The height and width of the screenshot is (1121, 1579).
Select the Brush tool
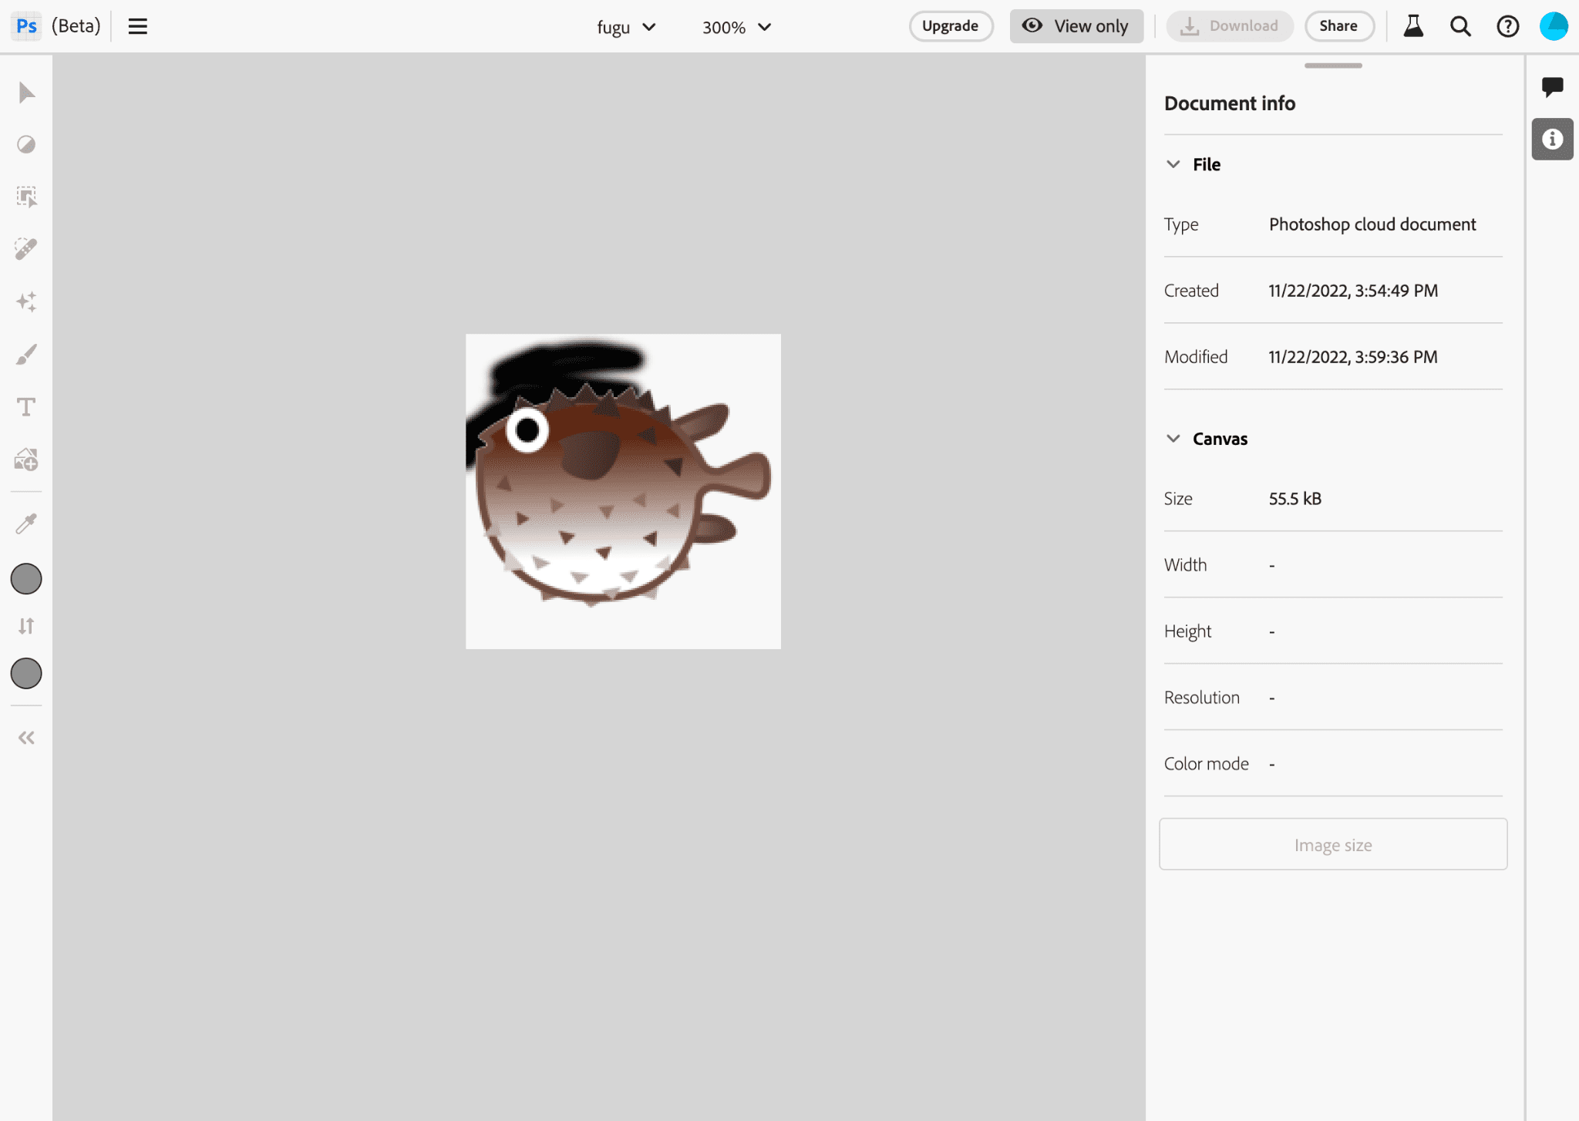[x=27, y=353]
